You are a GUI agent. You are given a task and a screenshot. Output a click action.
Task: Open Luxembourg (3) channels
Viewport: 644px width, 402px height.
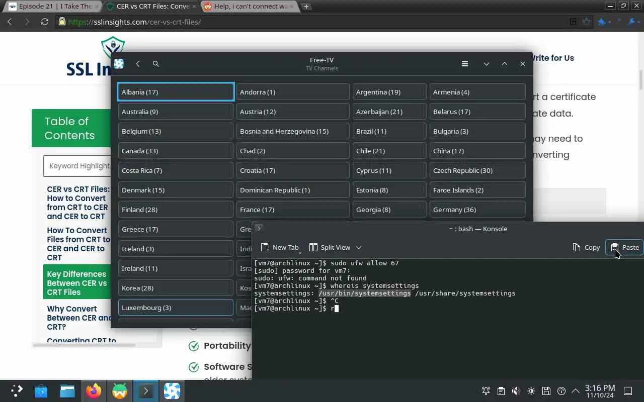click(x=176, y=308)
